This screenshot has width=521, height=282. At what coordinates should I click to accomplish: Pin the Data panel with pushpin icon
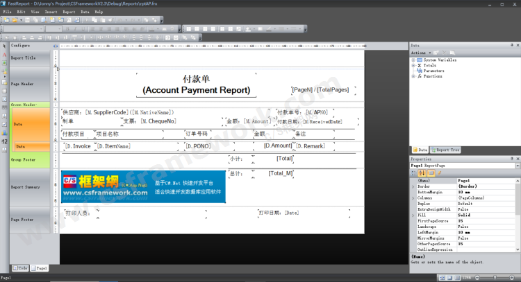[x=511, y=45]
